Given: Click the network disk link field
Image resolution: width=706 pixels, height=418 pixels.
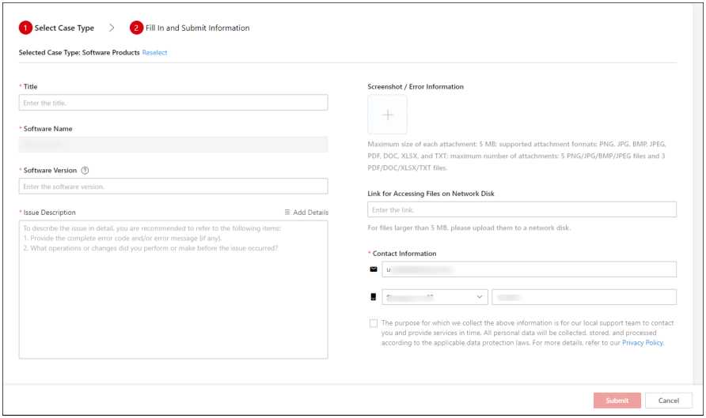Looking at the screenshot, I should click(522, 209).
